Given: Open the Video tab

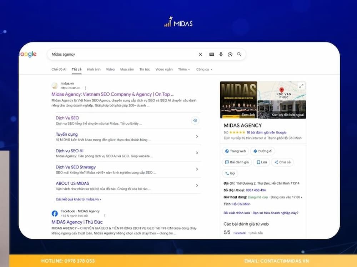Looking at the screenshot, I should click(x=110, y=69).
